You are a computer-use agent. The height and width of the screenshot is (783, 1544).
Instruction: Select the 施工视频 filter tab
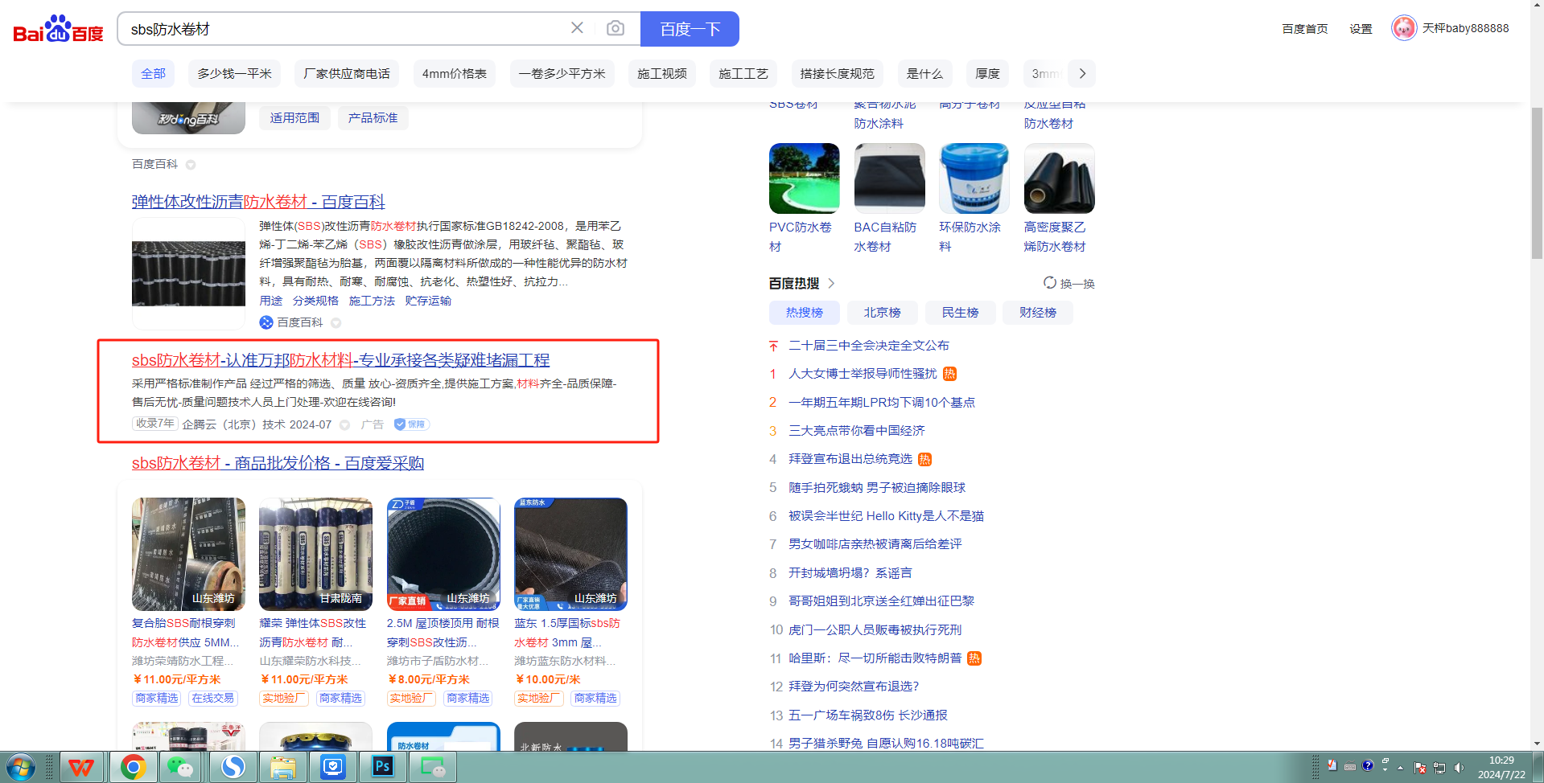coord(661,74)
